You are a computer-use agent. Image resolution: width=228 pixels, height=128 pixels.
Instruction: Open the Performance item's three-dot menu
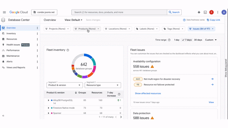coord(37,50)
